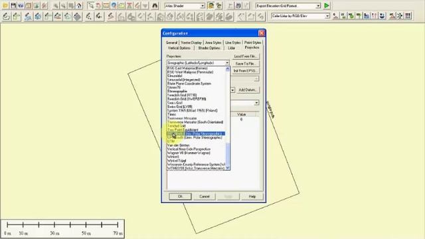The height and width of the screenshot is (239, 425).
Task: Click the Init From EPSG button
Action: pyautogui.click(x=246, y=71)
